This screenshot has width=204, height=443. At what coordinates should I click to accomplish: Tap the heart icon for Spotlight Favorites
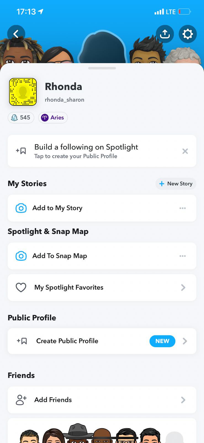[21, 288]
